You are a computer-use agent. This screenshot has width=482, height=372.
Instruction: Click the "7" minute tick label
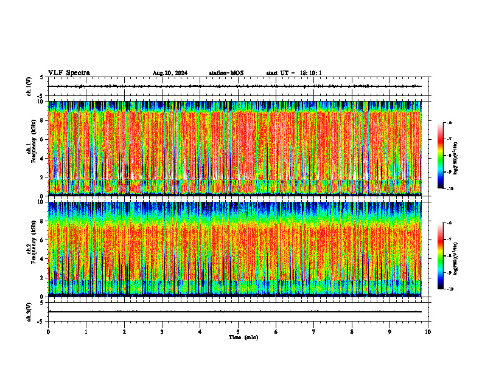[314, 332]
